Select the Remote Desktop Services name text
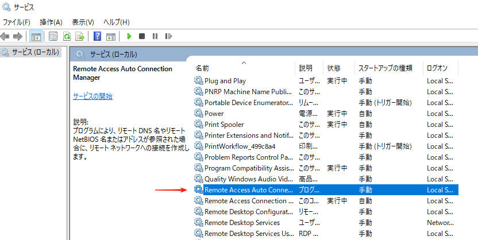Viewport: 478px width, 240px height. [x=242, y=223]
